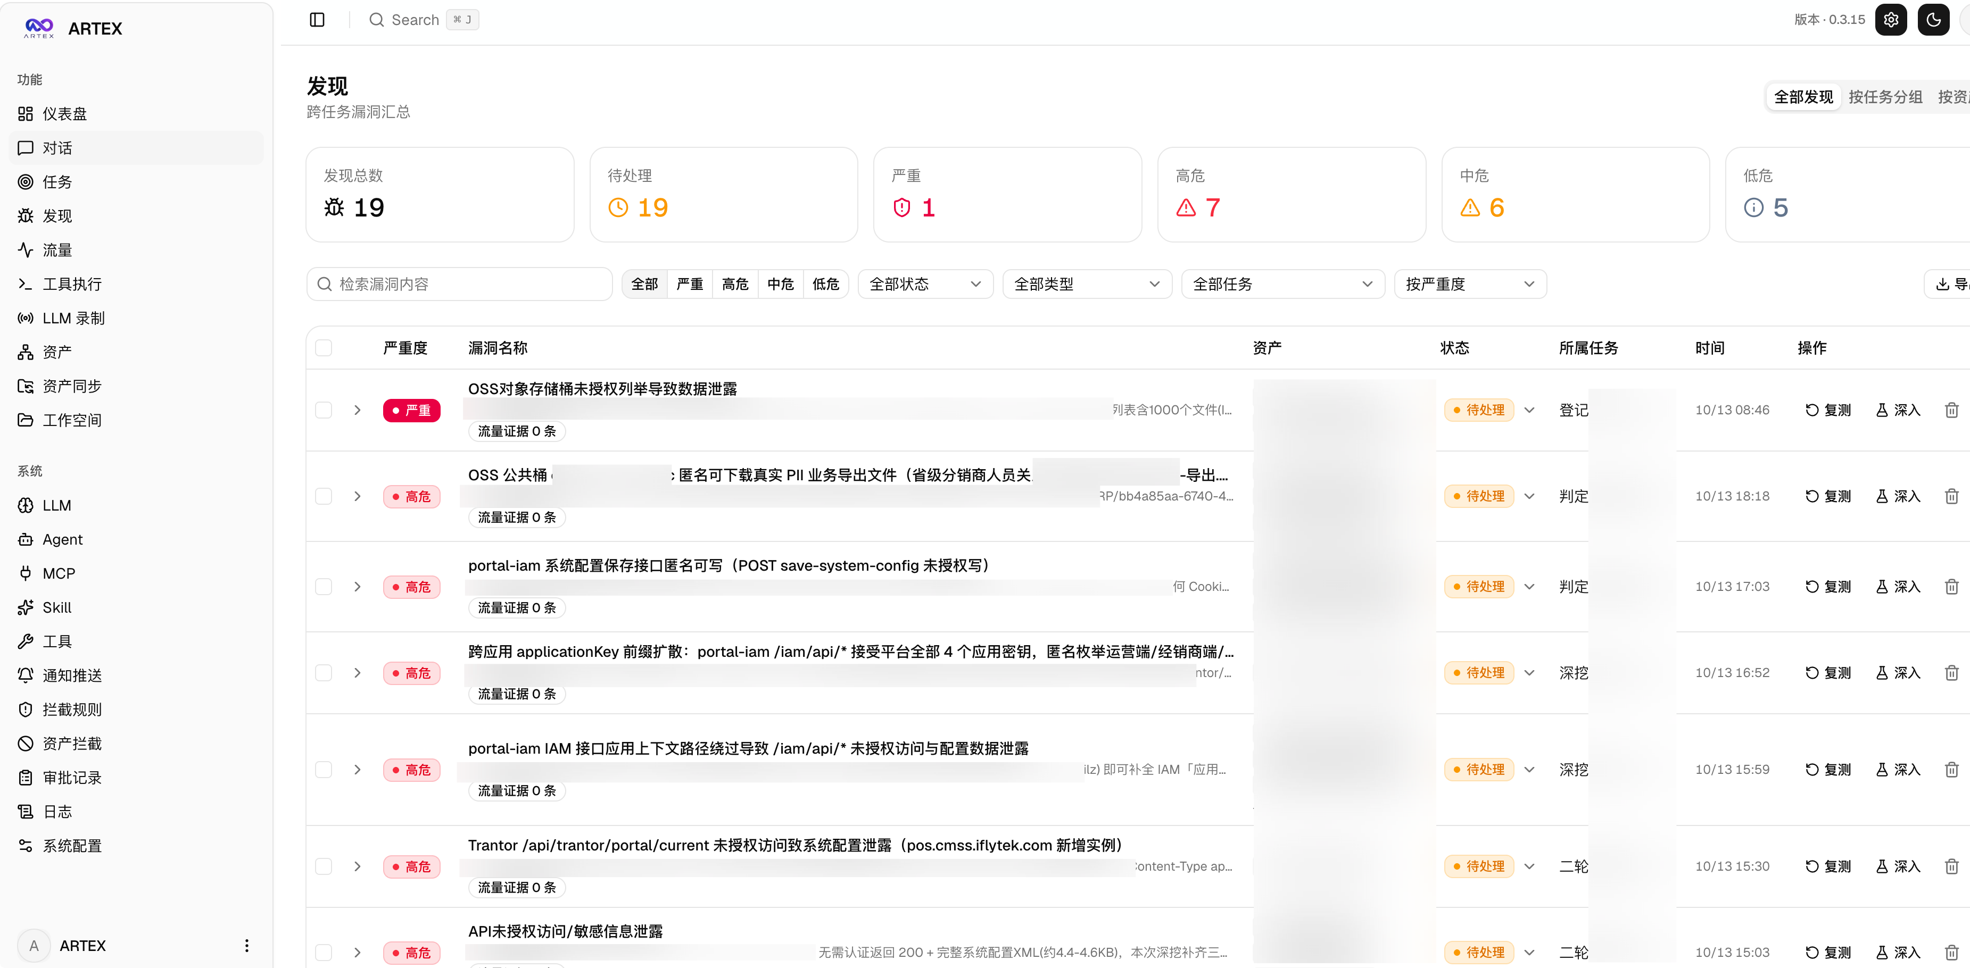Open 通知推送 notifications page
1970x968 pixels.
click(x=136, y=675)
